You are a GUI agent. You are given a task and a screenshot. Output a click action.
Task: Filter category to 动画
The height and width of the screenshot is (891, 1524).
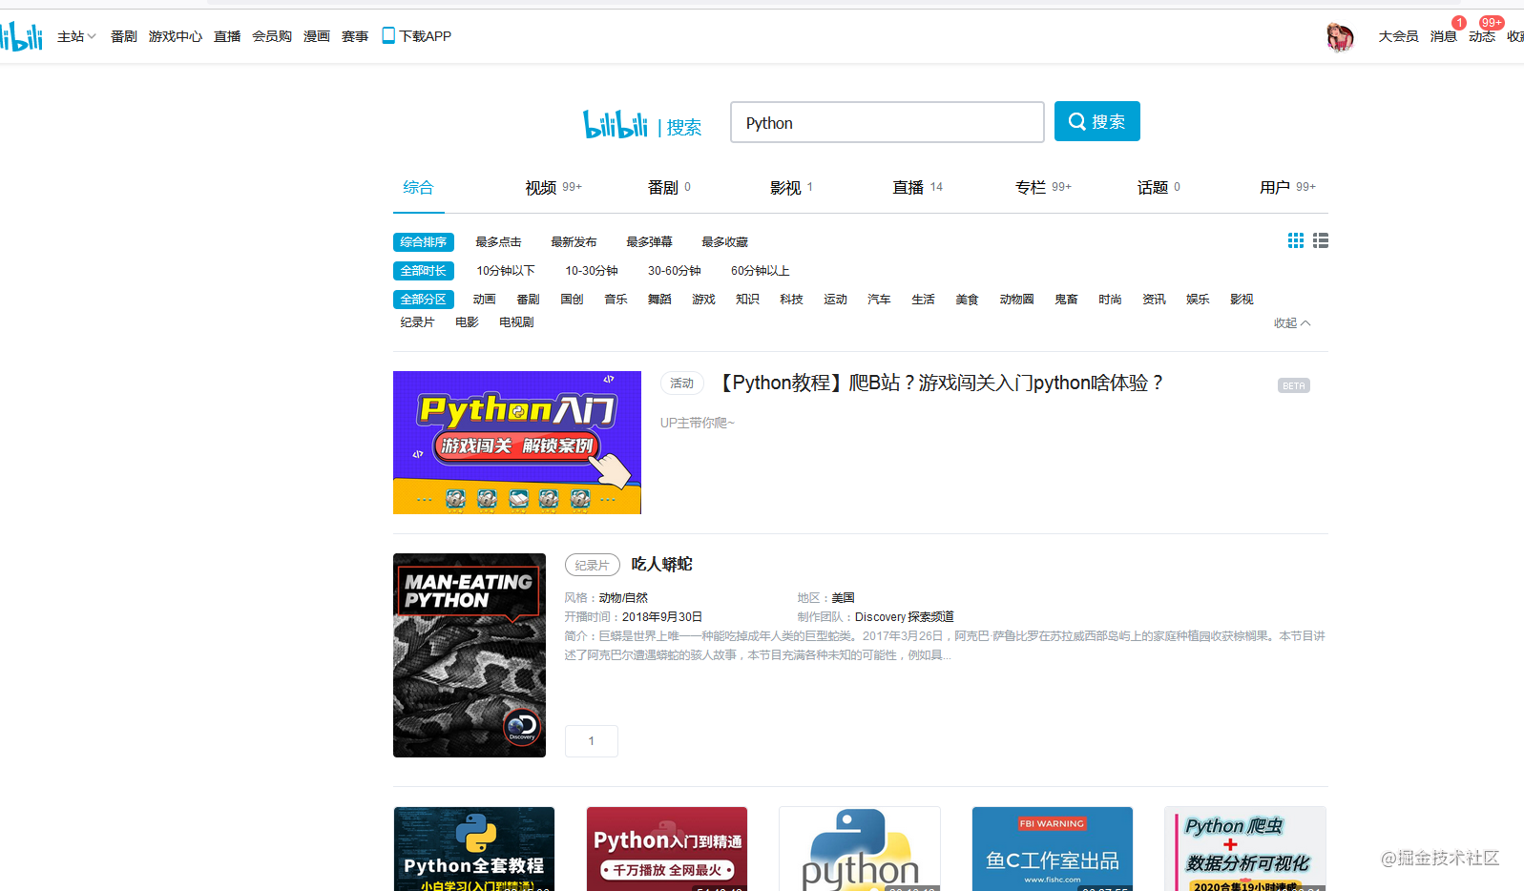[x=484, y=300]
